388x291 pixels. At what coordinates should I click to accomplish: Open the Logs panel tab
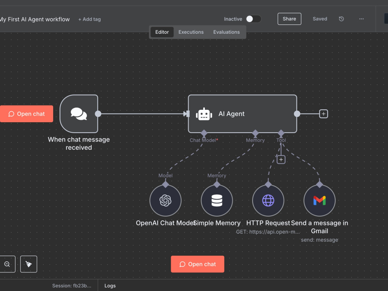110,286
